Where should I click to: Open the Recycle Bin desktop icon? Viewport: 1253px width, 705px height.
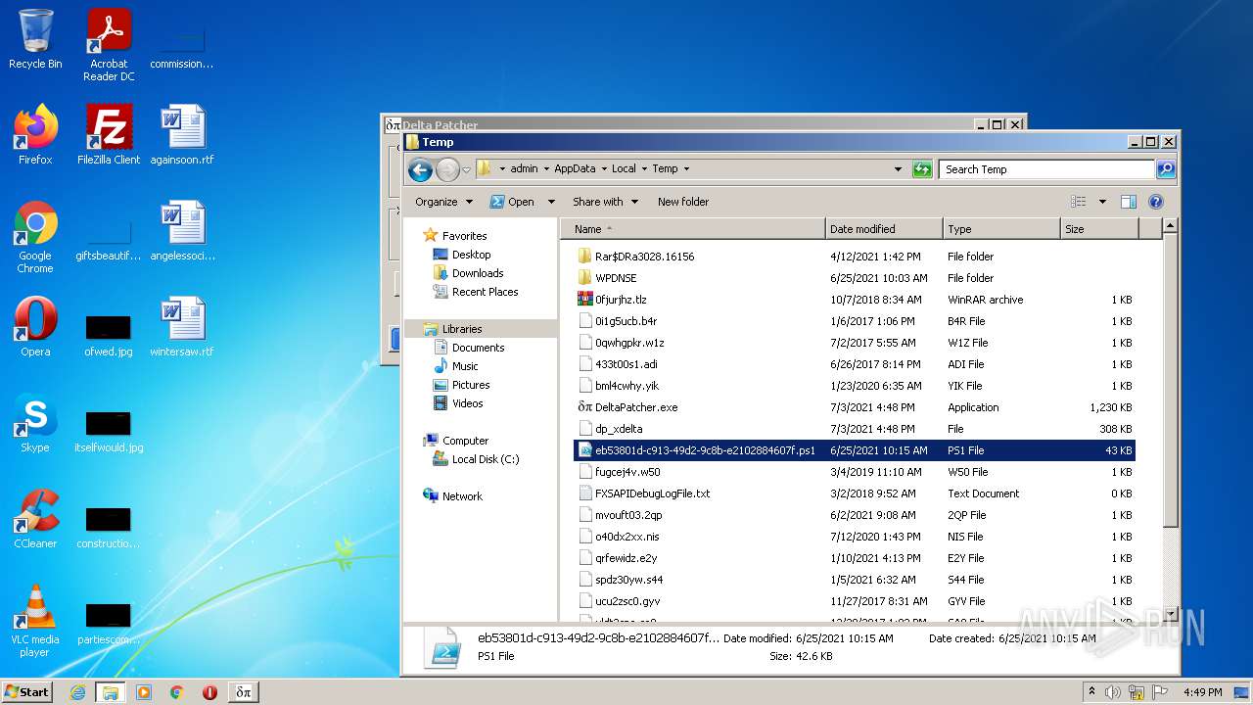tap(35, 39)
